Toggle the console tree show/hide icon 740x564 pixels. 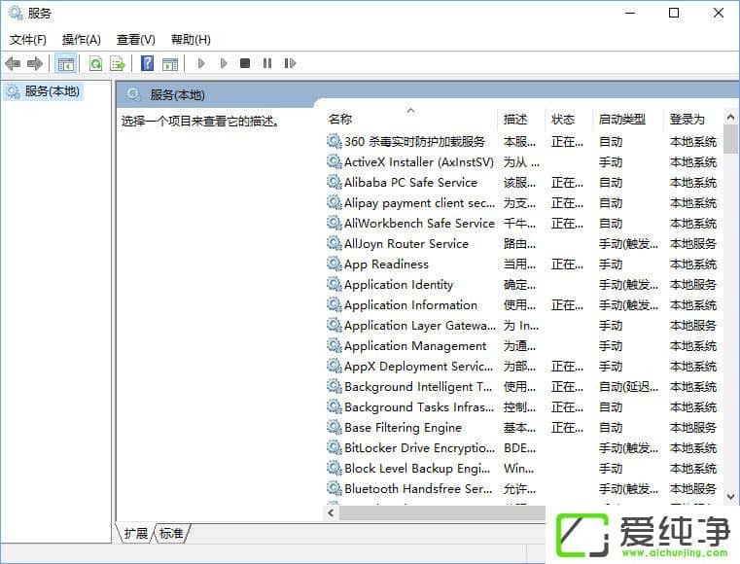click(x=66, y=63)
